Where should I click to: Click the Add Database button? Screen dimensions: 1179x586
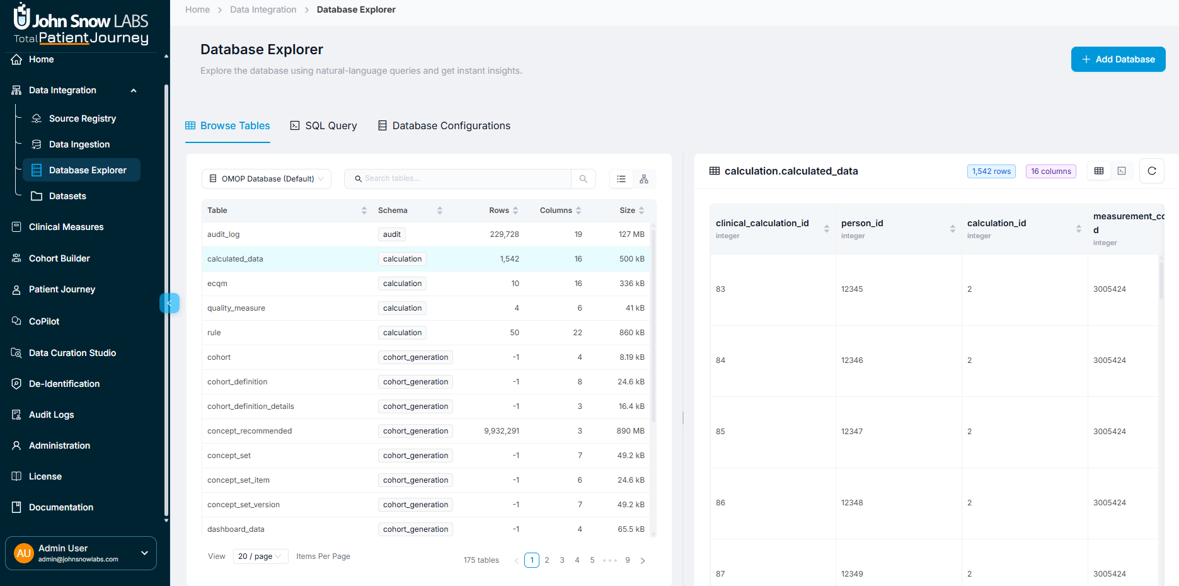pos(1118,59)
